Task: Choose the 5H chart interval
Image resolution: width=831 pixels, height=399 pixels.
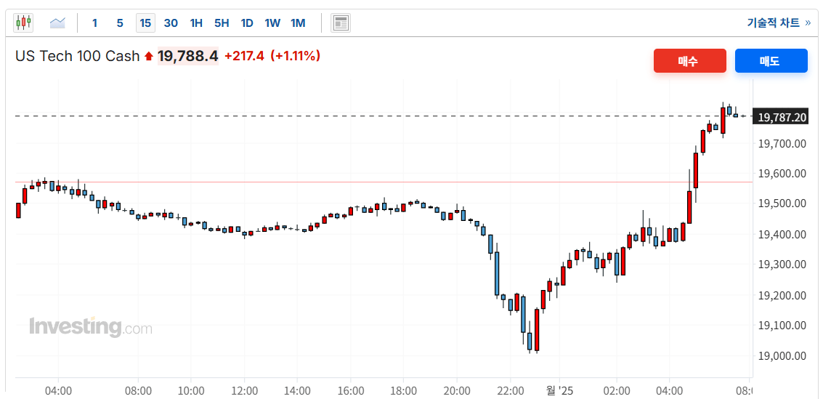Action: tap(222, 23)
